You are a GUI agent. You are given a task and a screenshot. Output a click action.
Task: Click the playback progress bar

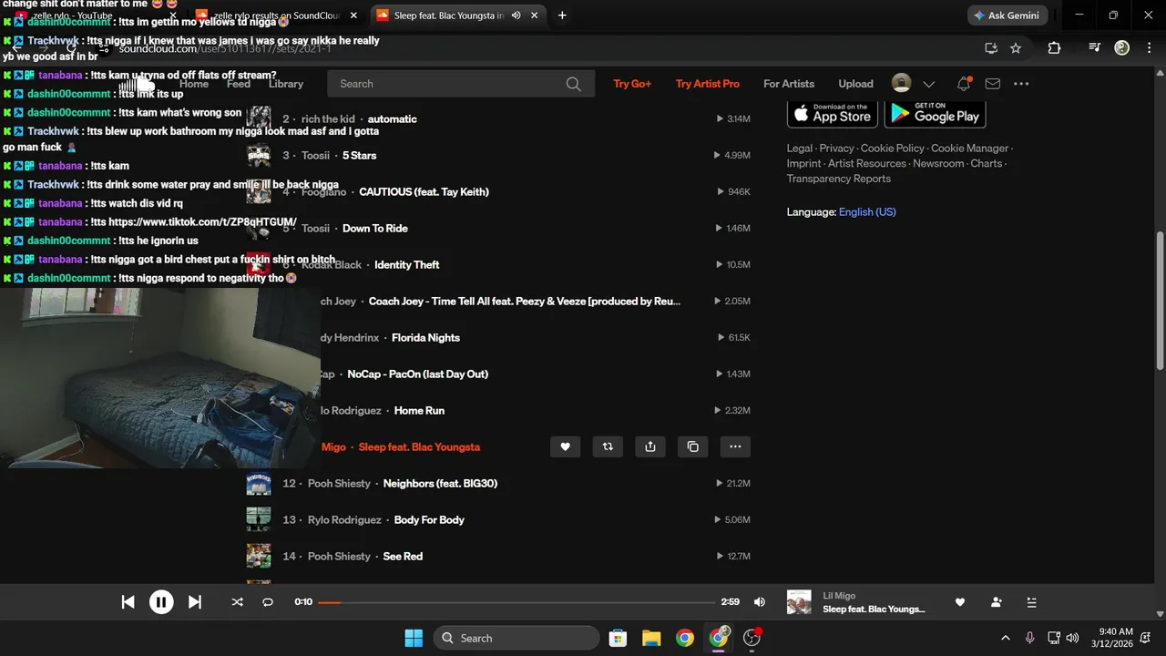coord(517,602)
